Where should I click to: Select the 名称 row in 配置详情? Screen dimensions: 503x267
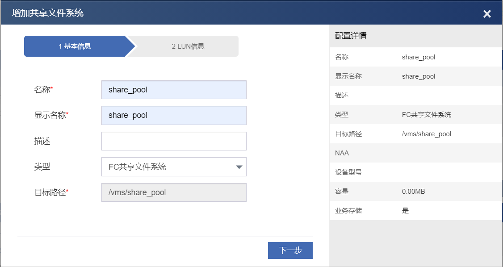point(415,57)
